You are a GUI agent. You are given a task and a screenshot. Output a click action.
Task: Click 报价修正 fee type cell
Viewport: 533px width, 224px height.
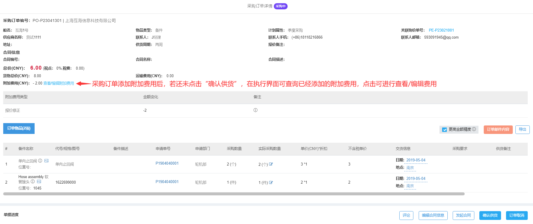tap(13, 111)
